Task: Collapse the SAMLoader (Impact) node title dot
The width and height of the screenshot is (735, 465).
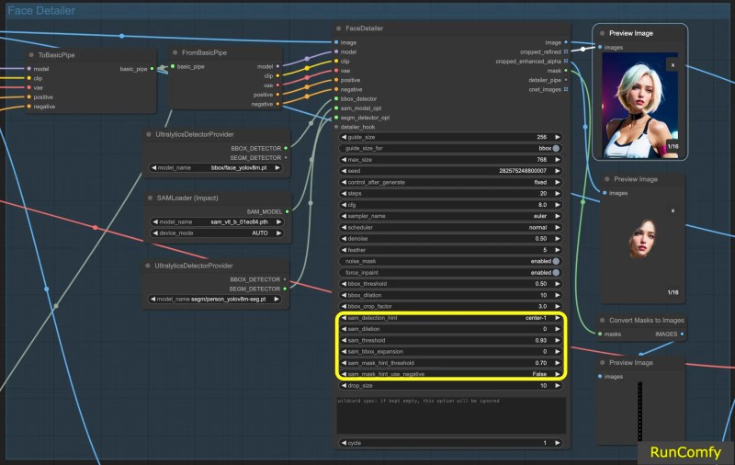Action: point(150,198)
